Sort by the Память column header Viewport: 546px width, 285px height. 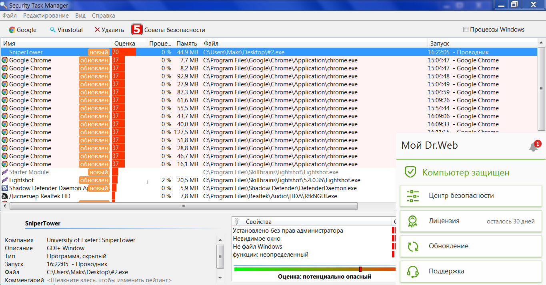point(187,44)
